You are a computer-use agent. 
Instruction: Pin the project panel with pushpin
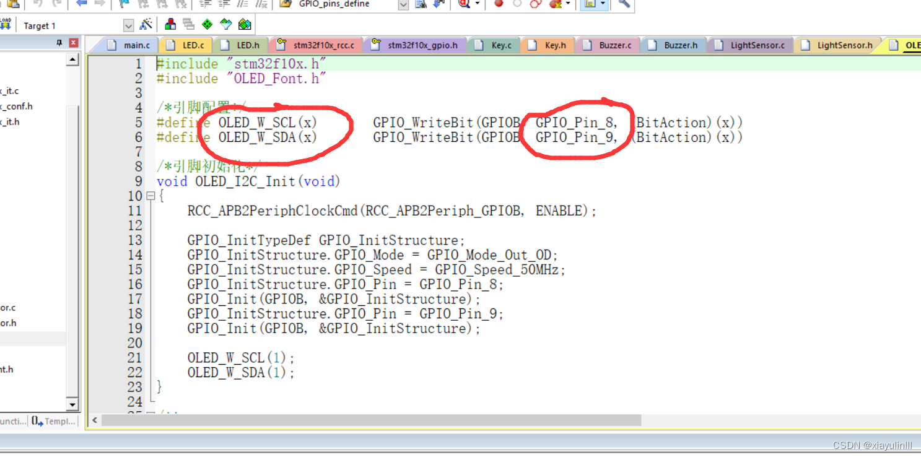(x=59, y=43)
